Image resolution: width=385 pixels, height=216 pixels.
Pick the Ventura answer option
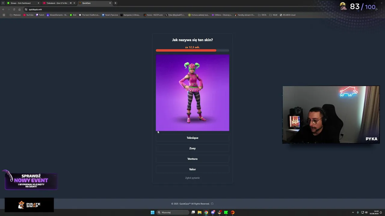(x=192, y=159)
